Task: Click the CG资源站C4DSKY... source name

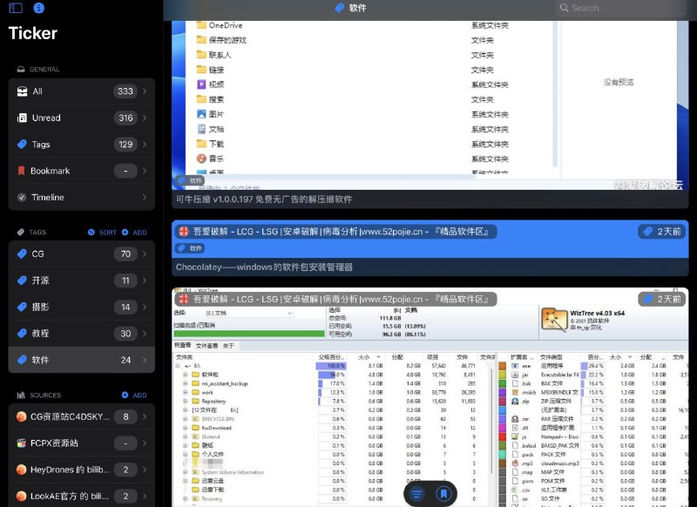Action: [70, 416]
